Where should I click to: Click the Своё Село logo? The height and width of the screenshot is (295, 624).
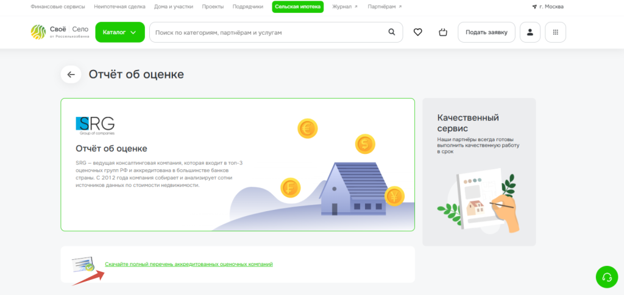coord(59,32)
